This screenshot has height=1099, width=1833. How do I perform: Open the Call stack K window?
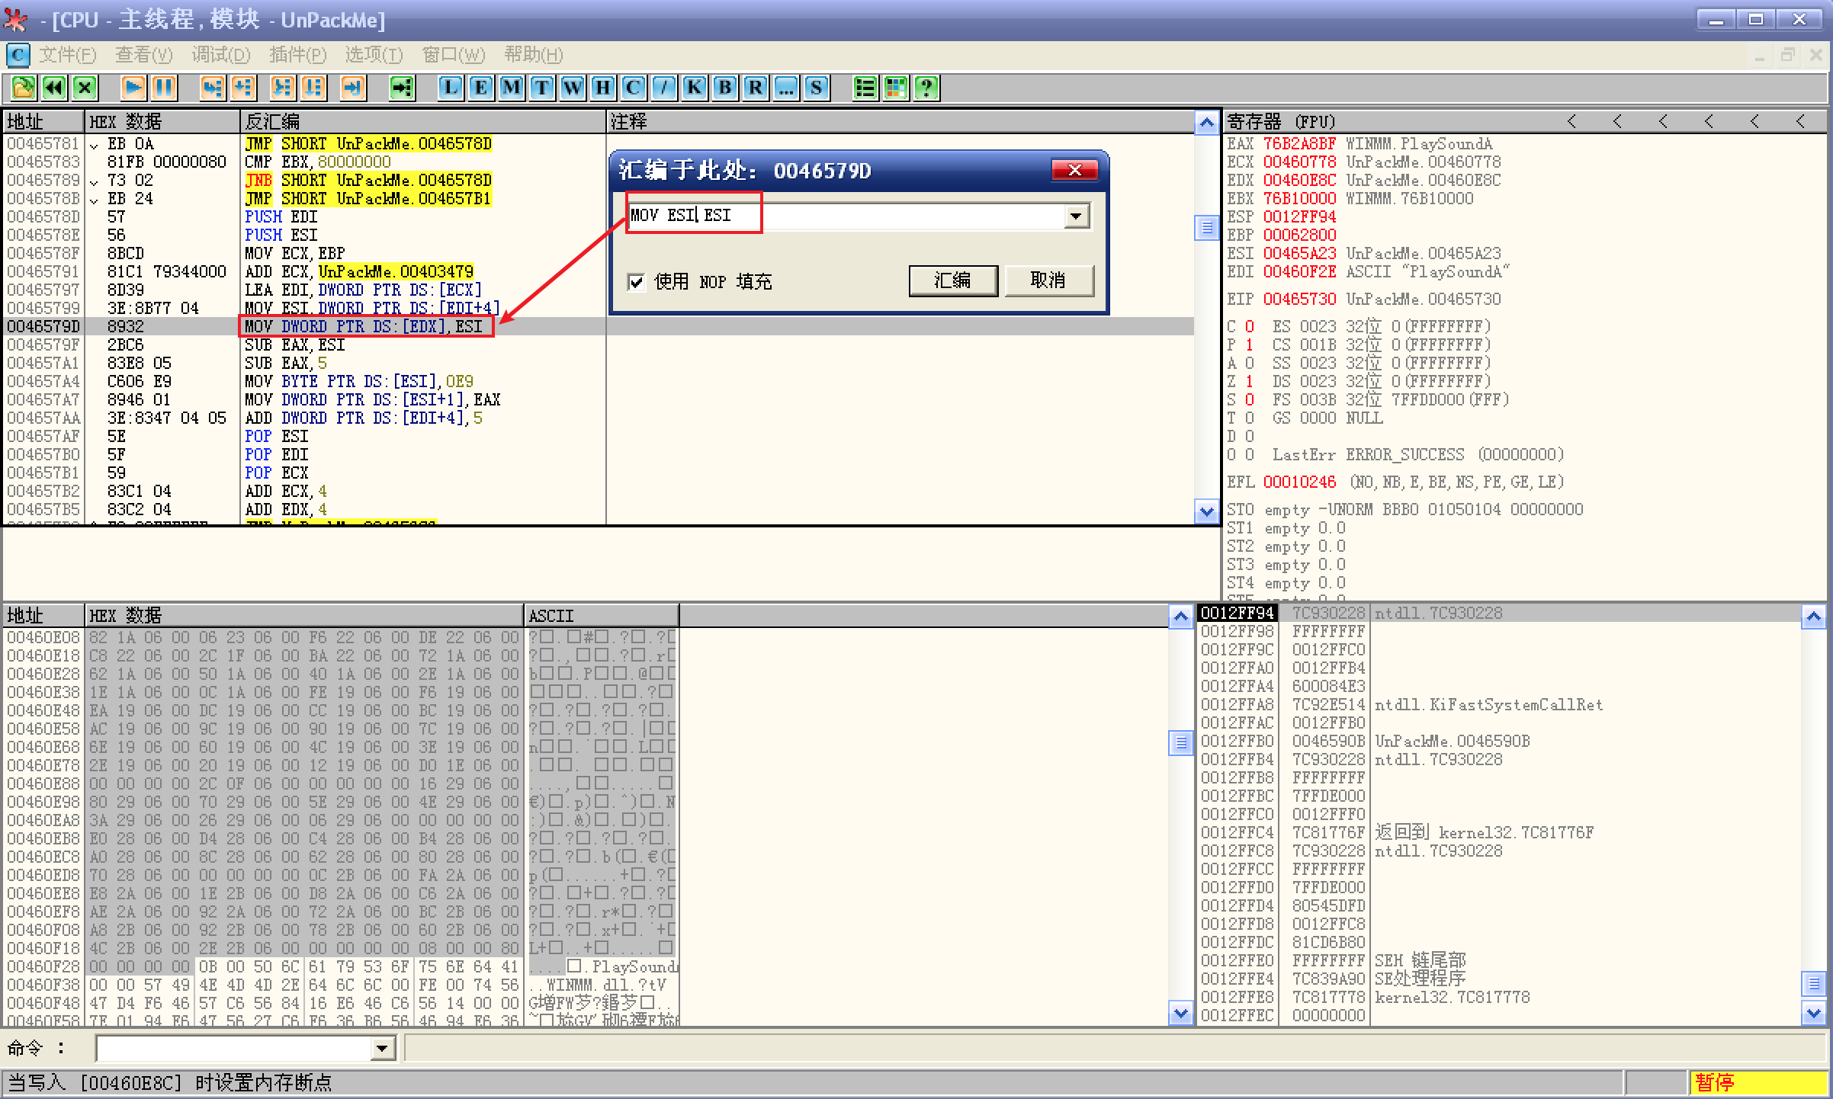click(x=695, y=88)
